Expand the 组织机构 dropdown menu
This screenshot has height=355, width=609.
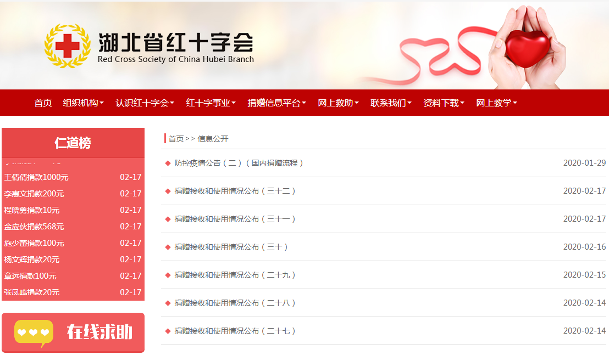point(83,103)
